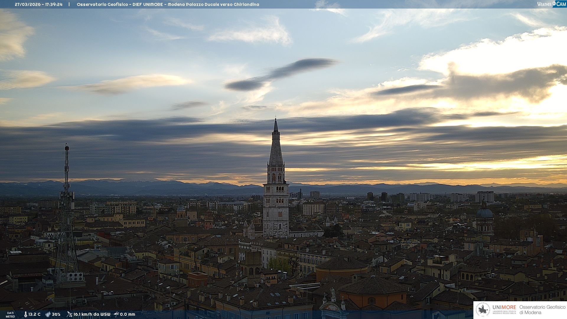This screenshot has height=319, width=567.
Task: Click the telecommunications lattice mast top
Action: 67,147
